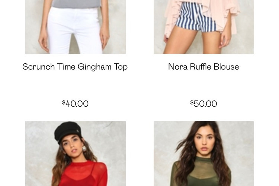
Task: Select the word Blouse in the product title
Action: point(226,67)
